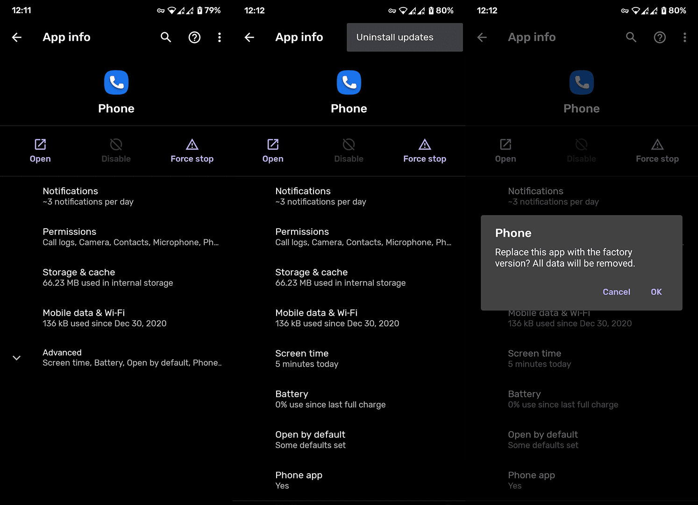This screenshot has height=505, width=698.
Task: Tap Disable icon in left screen
Action: point(116,144)
